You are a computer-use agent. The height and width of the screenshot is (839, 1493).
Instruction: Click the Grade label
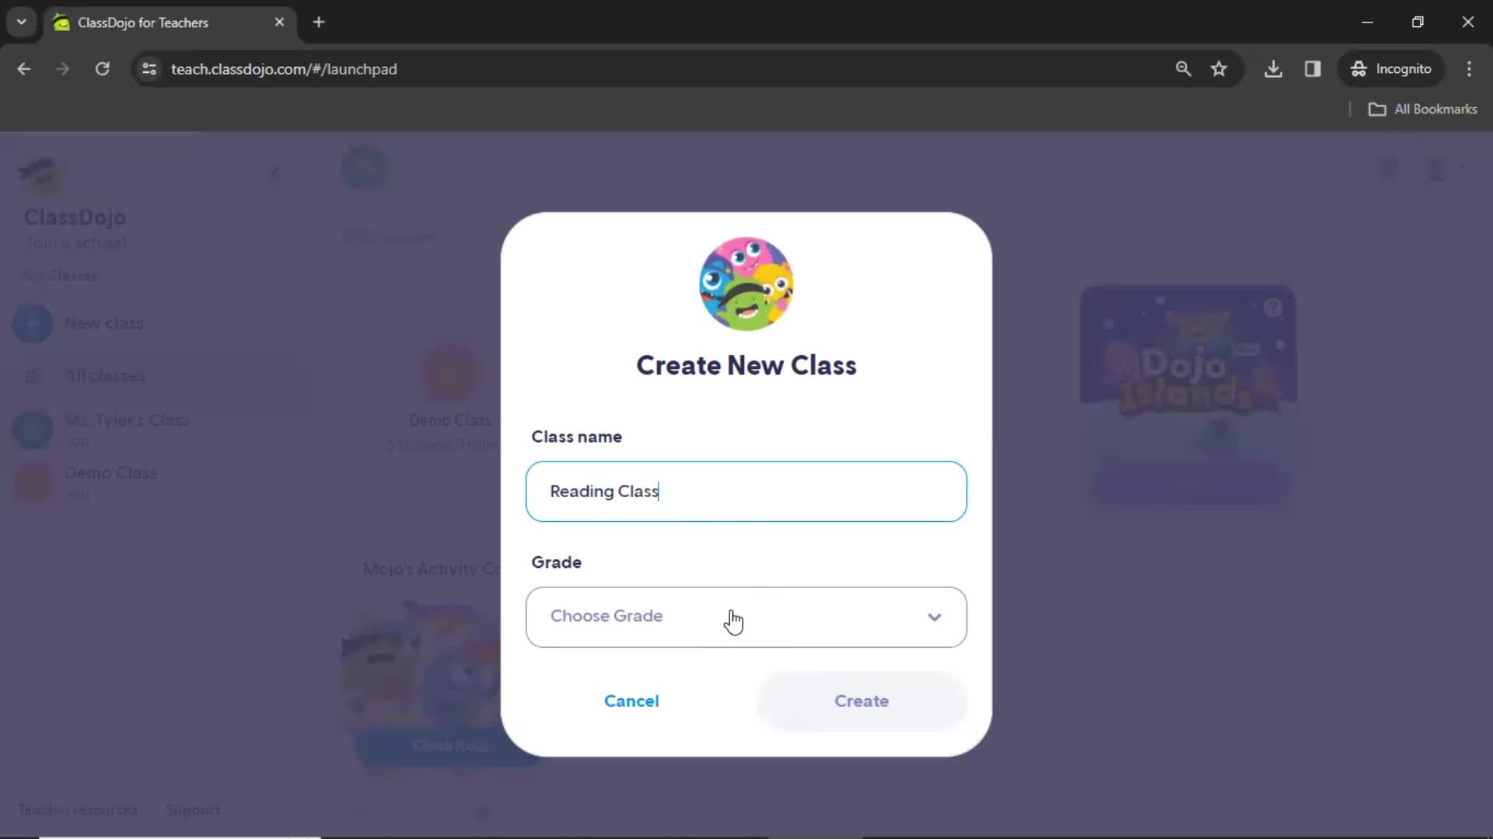pos(556,562)
